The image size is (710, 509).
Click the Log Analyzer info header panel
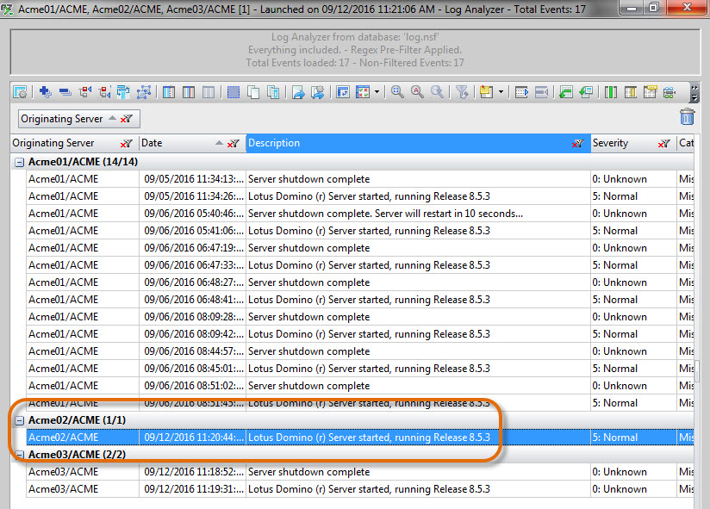click(x=355, y=52)
